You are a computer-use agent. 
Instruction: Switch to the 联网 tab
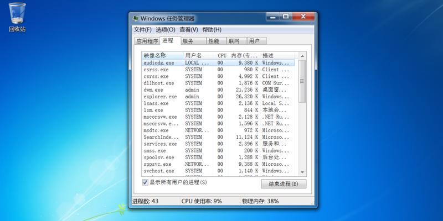(x=237, y=41)
